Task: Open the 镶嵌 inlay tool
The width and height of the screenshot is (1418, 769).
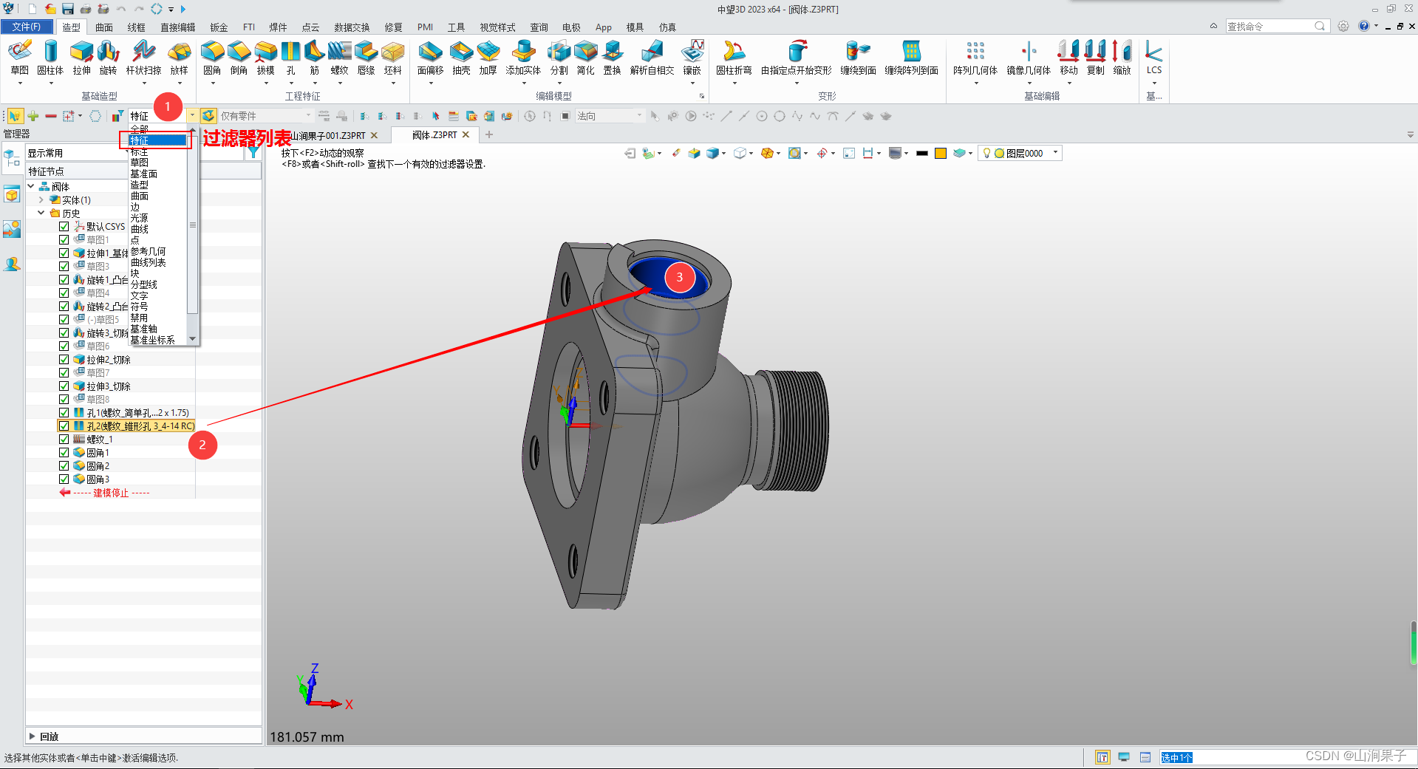Action: point(692,58)
